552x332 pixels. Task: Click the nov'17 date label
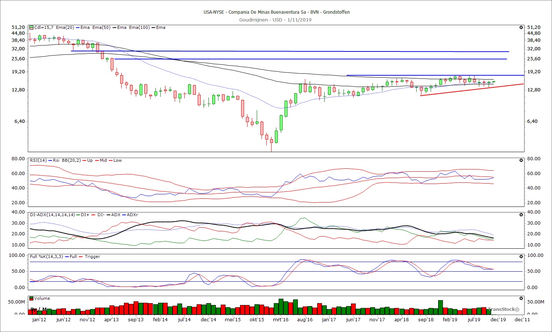click(377, 320)
